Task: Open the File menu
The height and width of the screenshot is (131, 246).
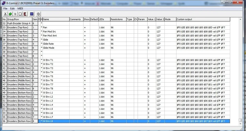Action: pos(5,8)
